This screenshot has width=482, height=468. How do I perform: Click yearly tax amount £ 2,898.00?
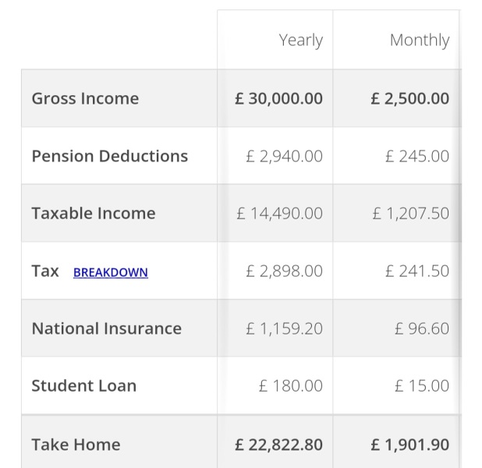[285, 271]
